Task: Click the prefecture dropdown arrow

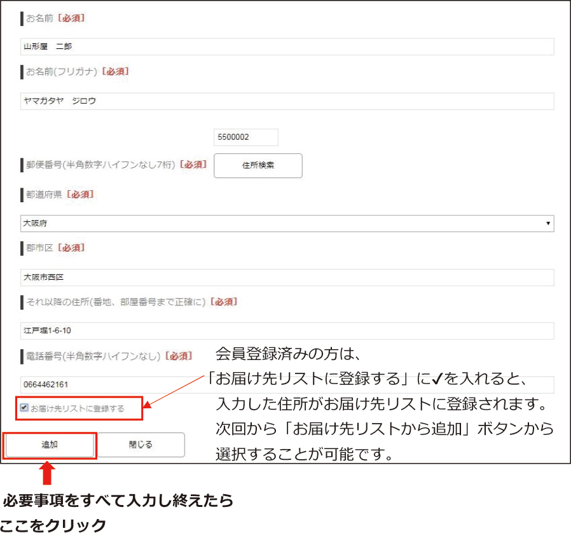Action: [548, 224]
